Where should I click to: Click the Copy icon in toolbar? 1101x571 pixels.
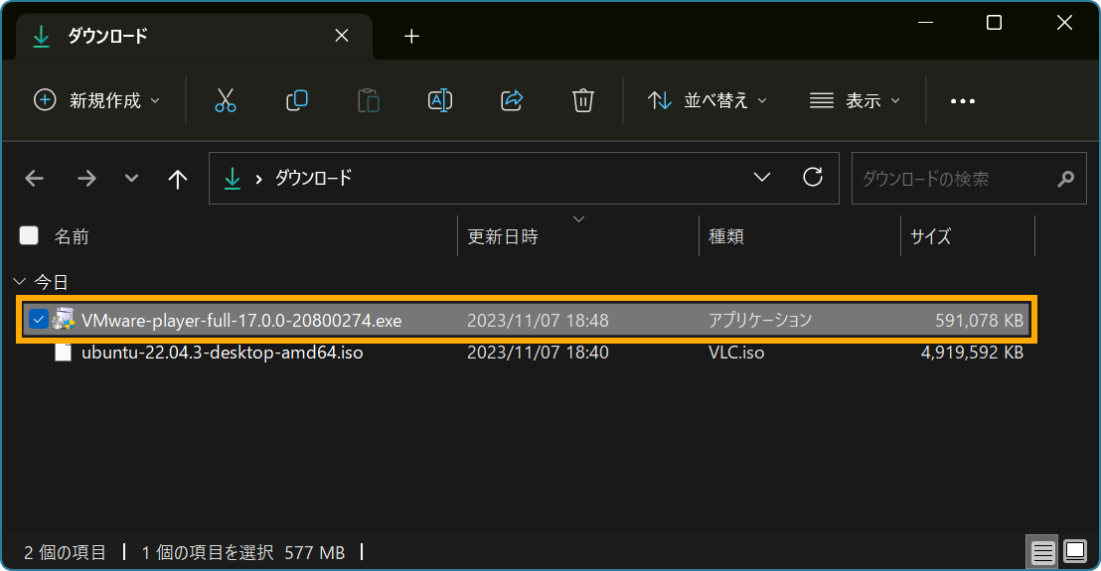tap(297, 100)
